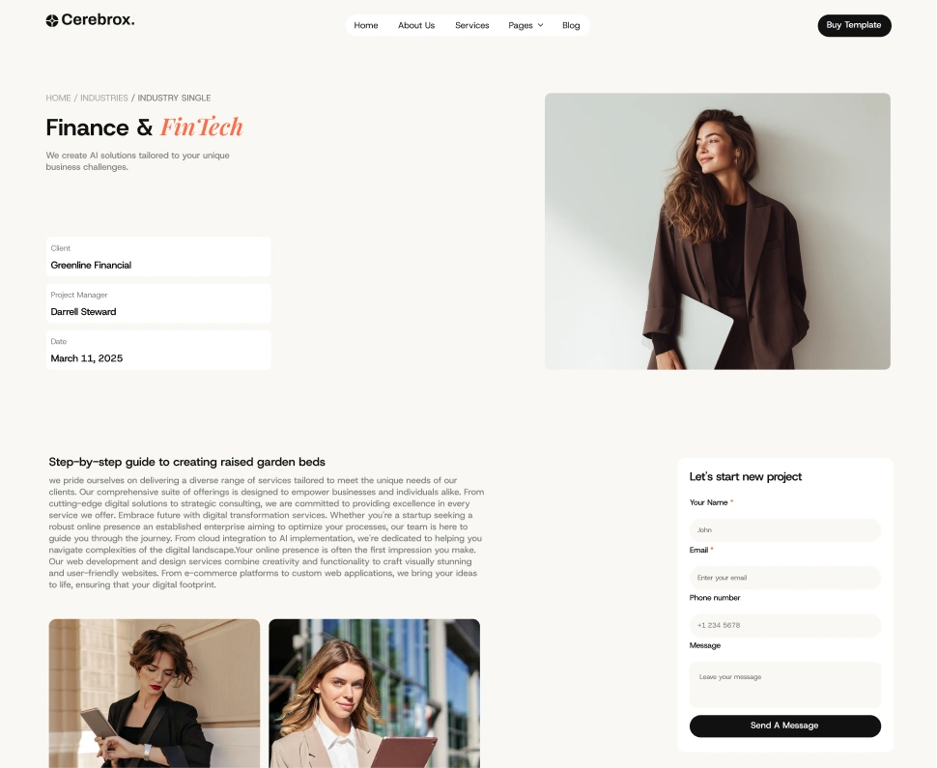Click the Buy Template button
The width and height of the screenshot is (937, 768).
pos(854,25)
